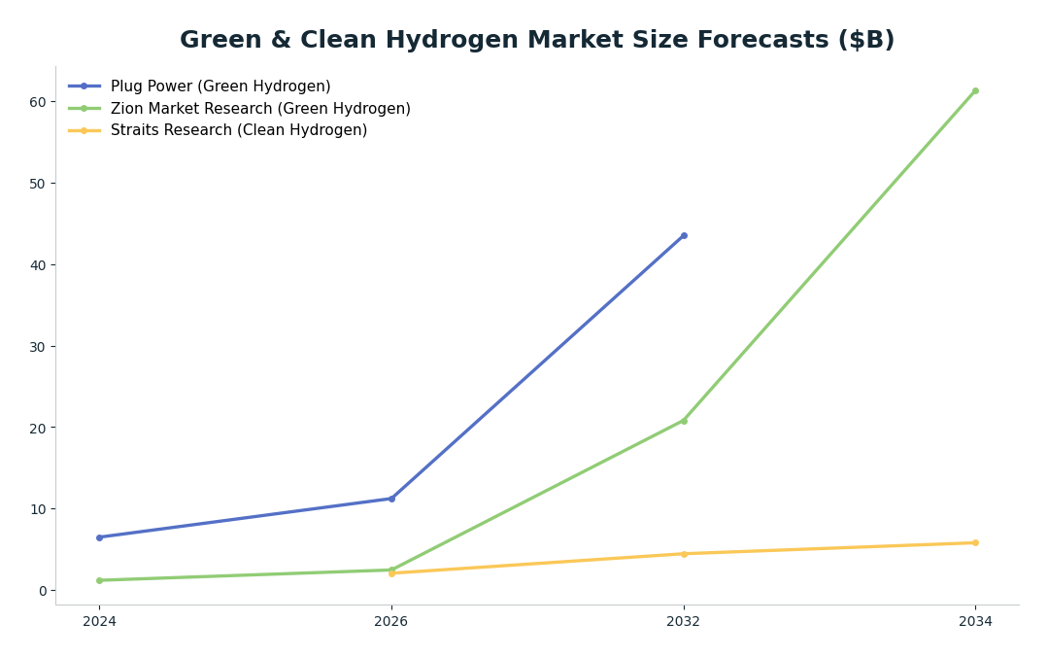Select the Plug Power data point at 2026
This screenshot has width=1048, height=657.
coord(391,499)
